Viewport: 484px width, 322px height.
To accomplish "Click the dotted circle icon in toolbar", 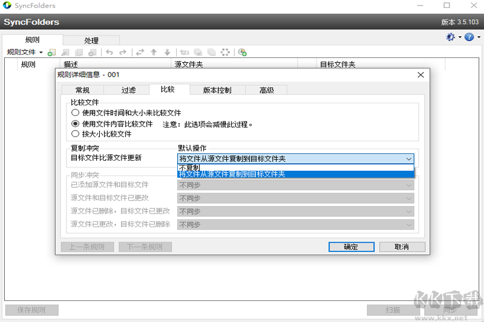I will point(225,52).
